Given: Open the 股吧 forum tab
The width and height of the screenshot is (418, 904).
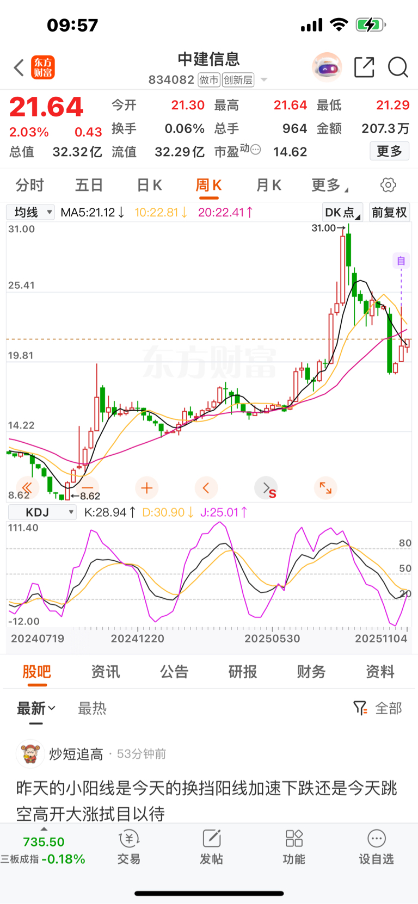Looking at the screenshot, I should pos(37,672).
